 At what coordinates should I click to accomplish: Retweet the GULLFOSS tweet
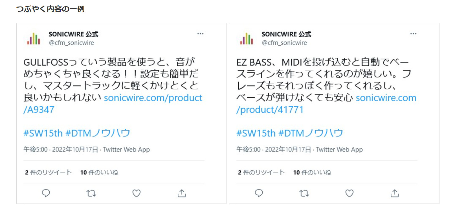click(91, 193)
